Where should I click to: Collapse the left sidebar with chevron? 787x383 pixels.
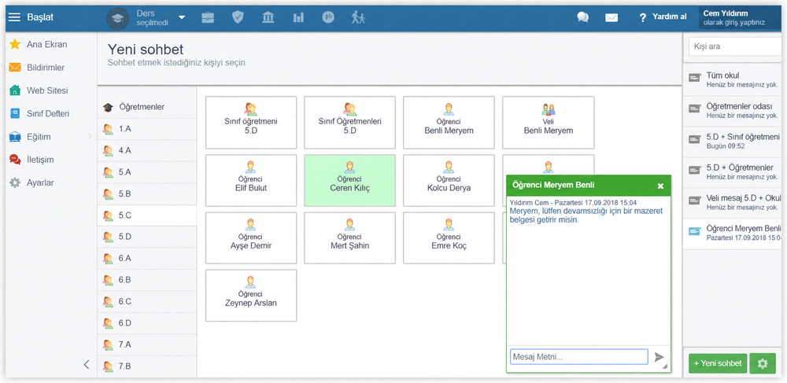click(x=87, y=364)
